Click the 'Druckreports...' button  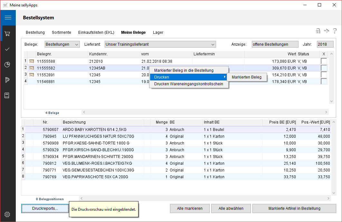pos(45,208)
